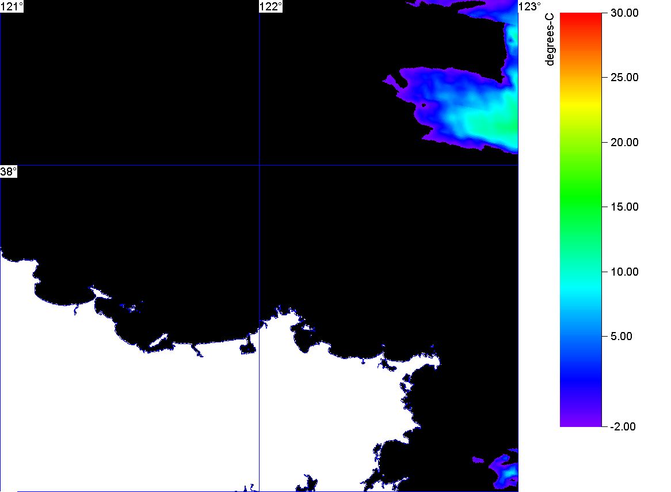671x492 pixels.
Task: Click the 25.00 colorbar value
Action: tap(624, 78)
